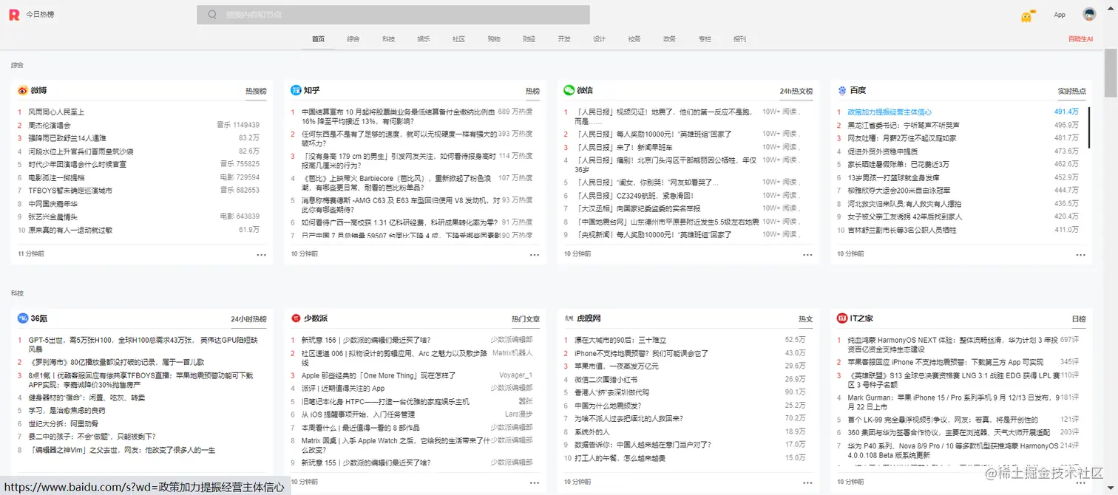This screenshot has height=495, width=1118.
Task: Open more options on the 百度 card
Action: coord(1081,254)
